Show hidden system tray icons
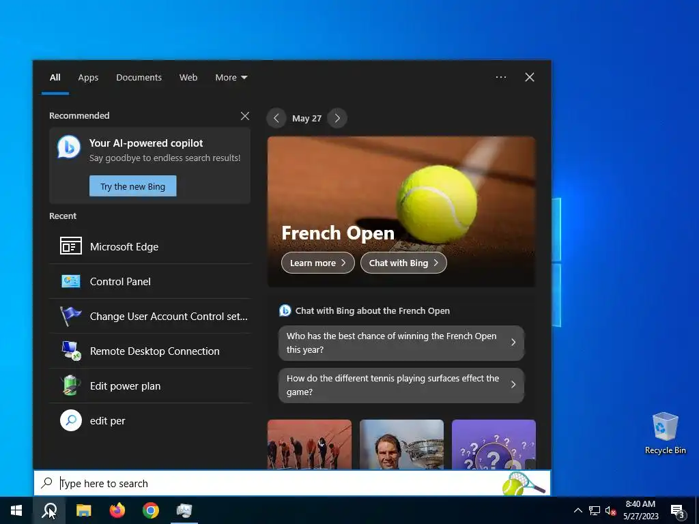The image size is (699, 524). click(x=577, y=510)
